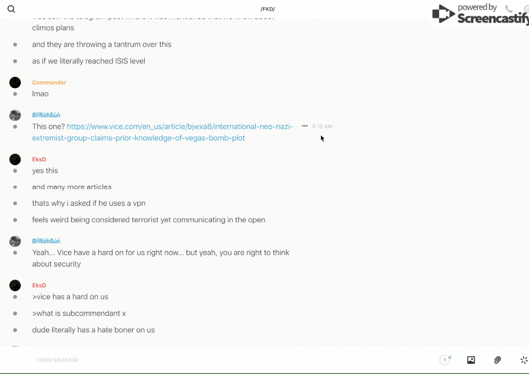Open the 1d message timer selector
The height and width of the screenshot is (374, 529).
(445, 360)
